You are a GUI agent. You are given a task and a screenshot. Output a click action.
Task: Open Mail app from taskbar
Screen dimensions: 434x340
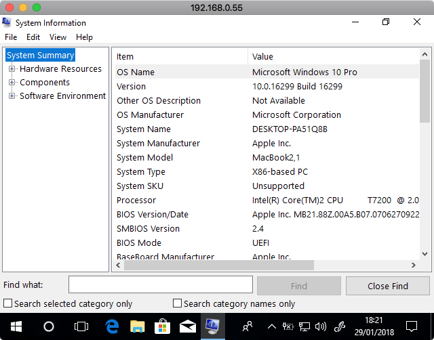pos(188,326)
